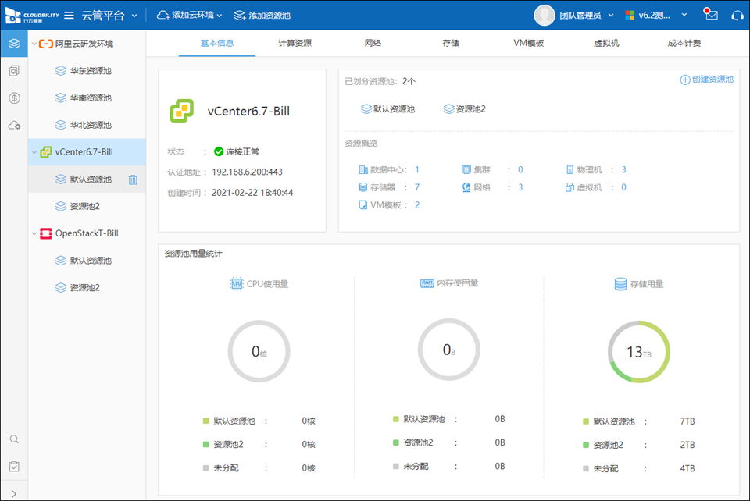
Task: Delete 默认资源池 using the trash icon
Action: click(x=133, y=179)
